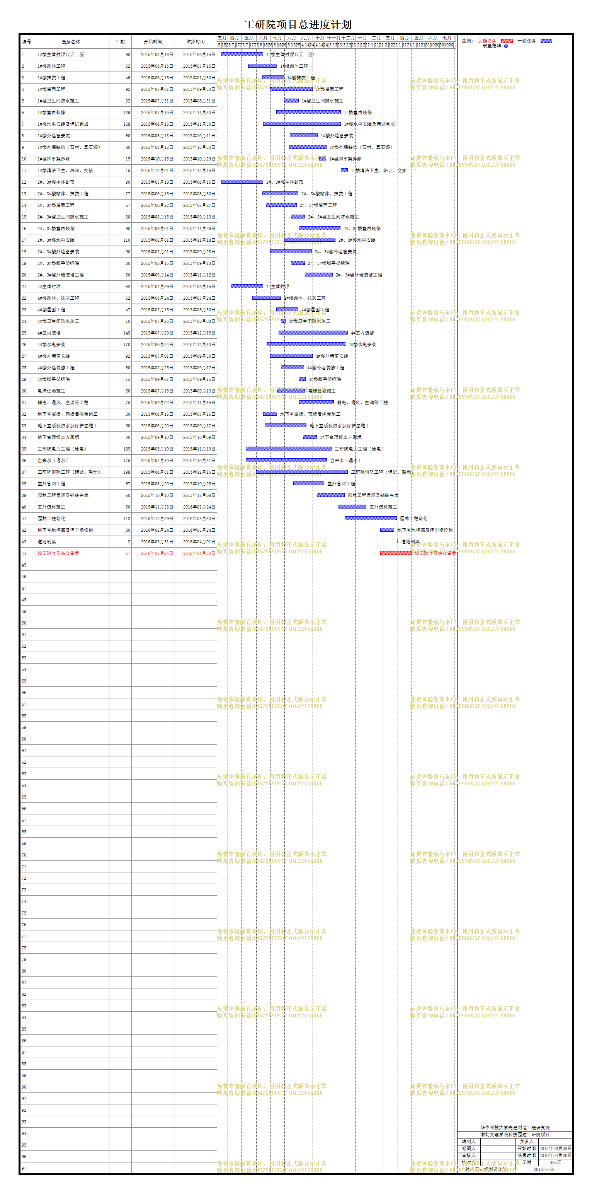The image size is (592, 1193).
Task: Click the red 关键任务 legend swatch
Action: [x=507, y=41]
